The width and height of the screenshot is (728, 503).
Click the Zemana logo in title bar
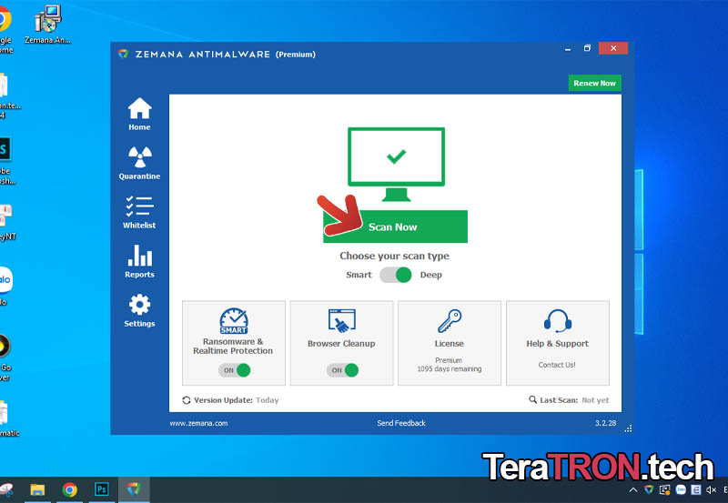[123, 54]
